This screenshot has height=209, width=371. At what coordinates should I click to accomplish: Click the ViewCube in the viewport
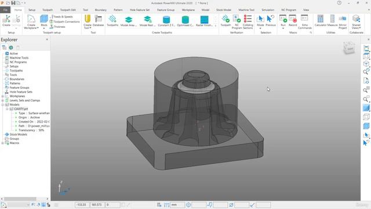(x=349, y=48)
